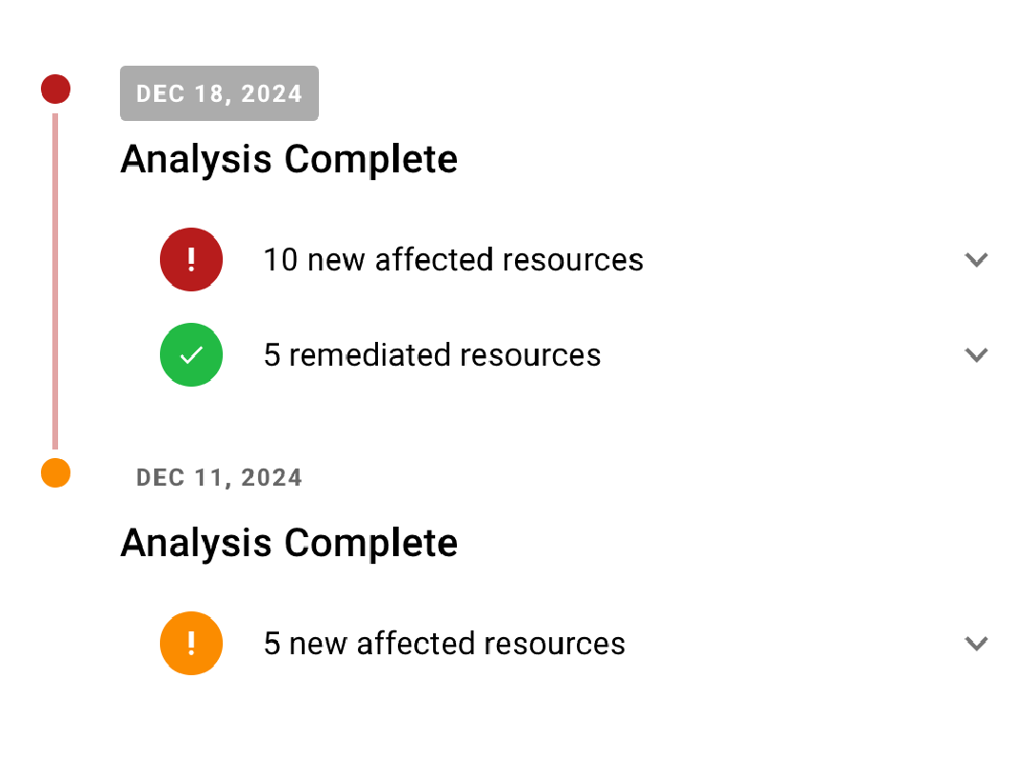Open the '5 new affected resources' row text
Screen dimensions: 1011x759
(445, 644)
